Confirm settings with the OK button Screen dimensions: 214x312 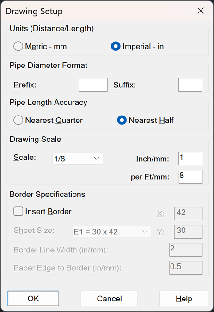[33, 299]
